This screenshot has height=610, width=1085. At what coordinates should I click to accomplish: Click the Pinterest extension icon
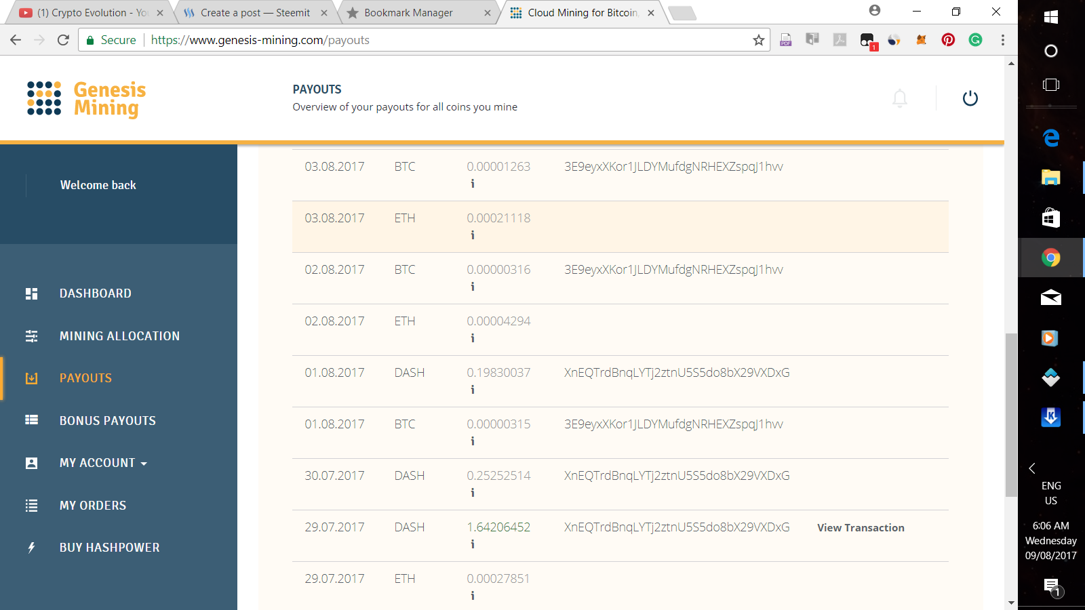948,40
